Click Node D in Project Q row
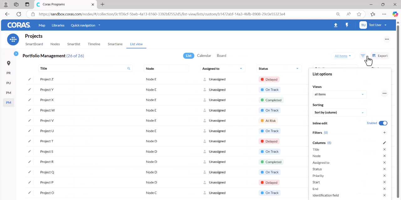401x200 pixels. click(x=151, y=172)
